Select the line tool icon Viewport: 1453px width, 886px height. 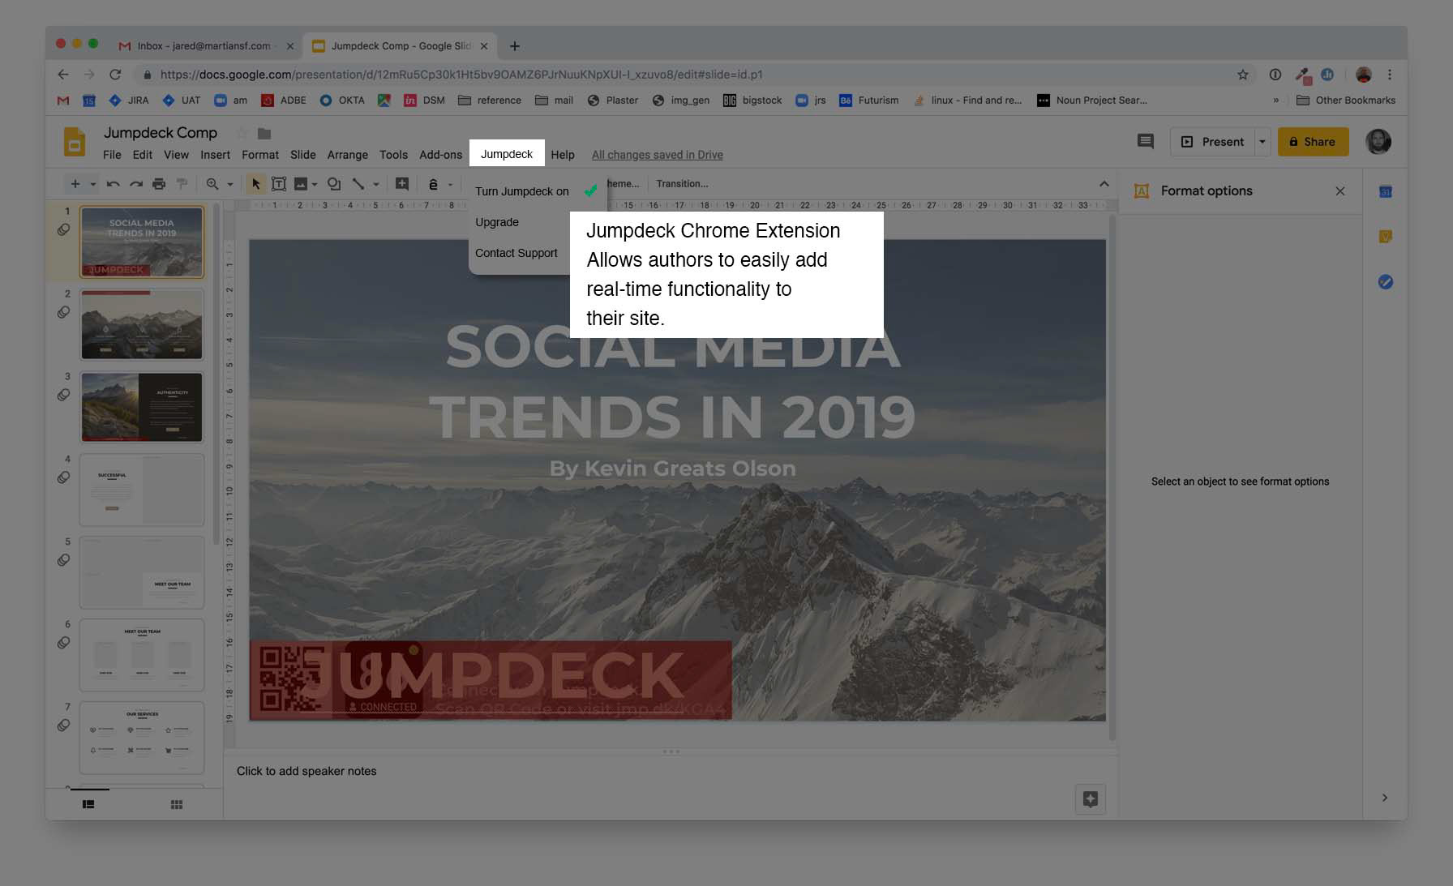tap(358, 184)
